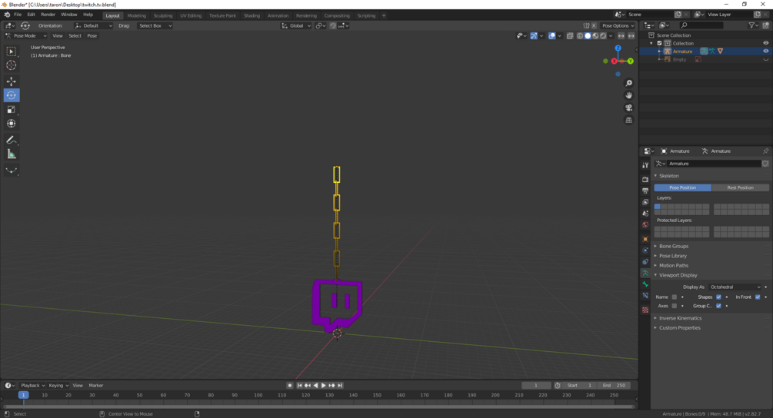Screen dimensions: 773x418
Task: Open the Output properties tab icon
Action: [x=645, y=191]
